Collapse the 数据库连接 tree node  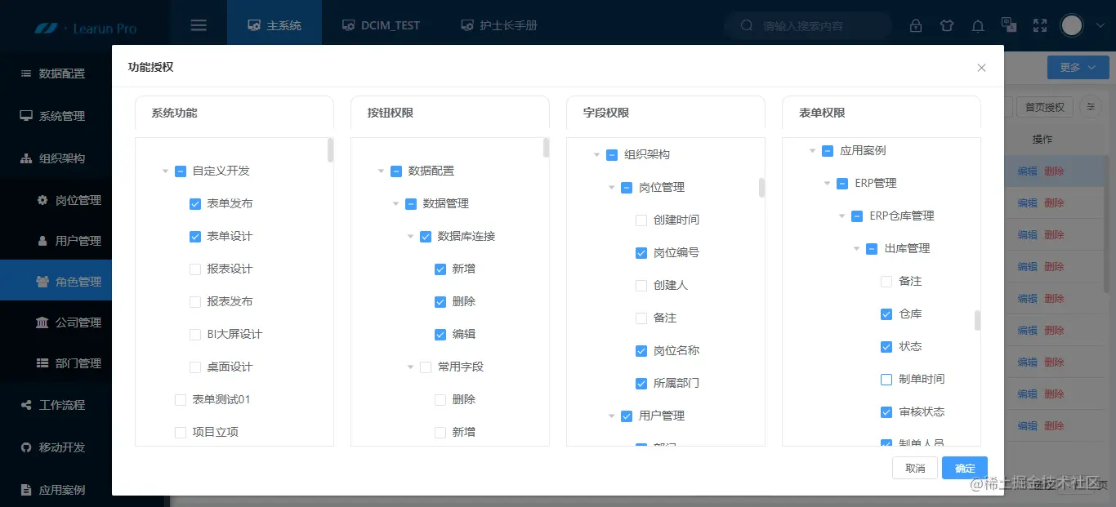[x=410, y=236]
